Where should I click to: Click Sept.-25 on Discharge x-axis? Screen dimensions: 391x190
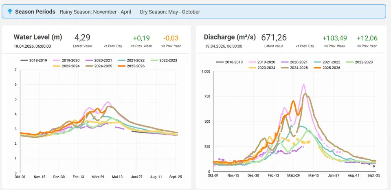tap(374, 175)
